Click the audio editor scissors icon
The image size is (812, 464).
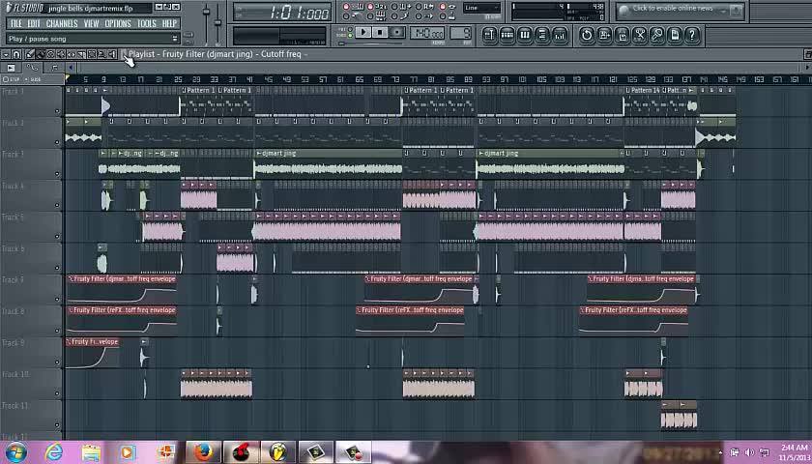(640, 35)
